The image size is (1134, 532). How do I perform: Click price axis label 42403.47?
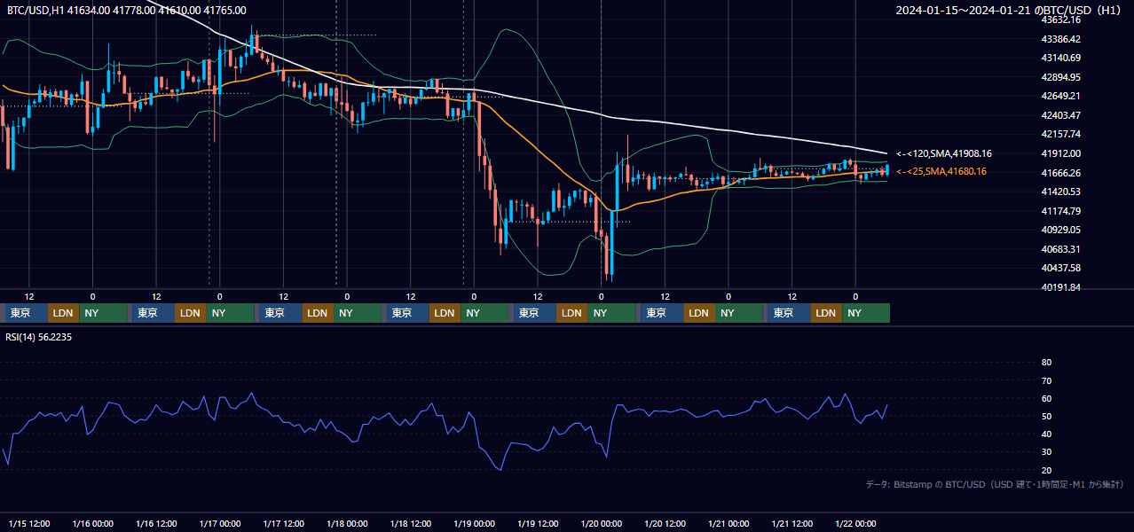click(1060, 115)
